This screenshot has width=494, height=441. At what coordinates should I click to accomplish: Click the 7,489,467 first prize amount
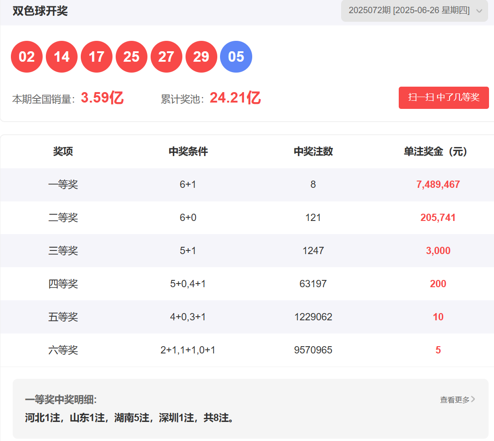pos(438,185)
